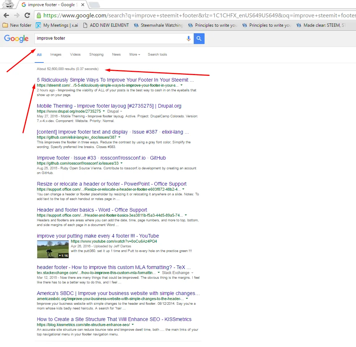Expand the Header-and-footer-basics URL arrow
The width and height of the screenshot is (356, 347).
(x=186, y=215)
